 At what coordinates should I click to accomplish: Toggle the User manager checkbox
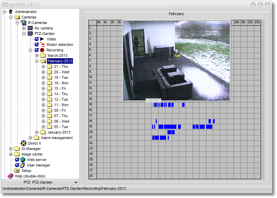click(17, 165)
